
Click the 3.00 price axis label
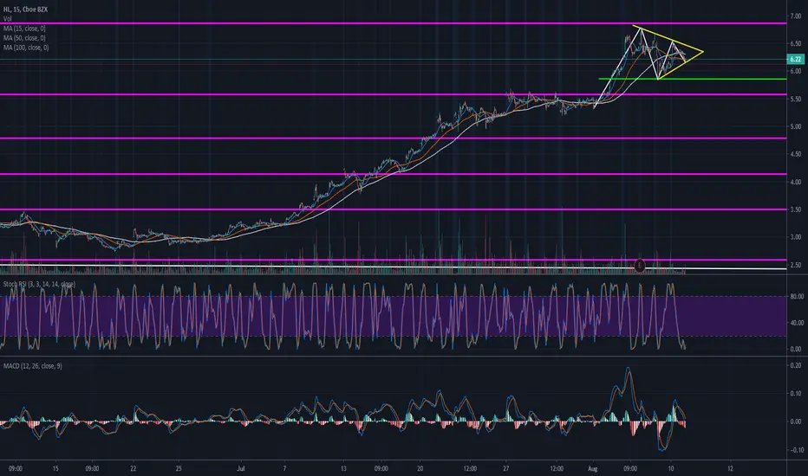click(796, 237)
